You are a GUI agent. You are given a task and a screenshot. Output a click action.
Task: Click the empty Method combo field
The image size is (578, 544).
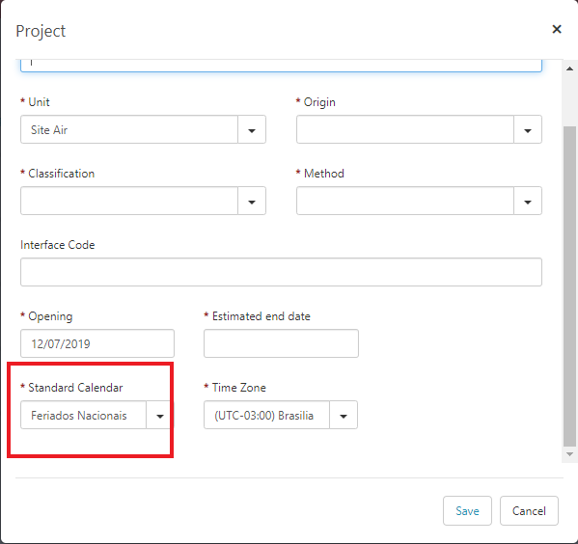pyautogui.click(x=405, y=201)
